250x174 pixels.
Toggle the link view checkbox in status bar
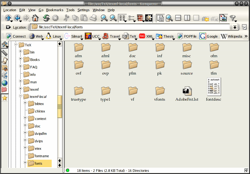246,171
